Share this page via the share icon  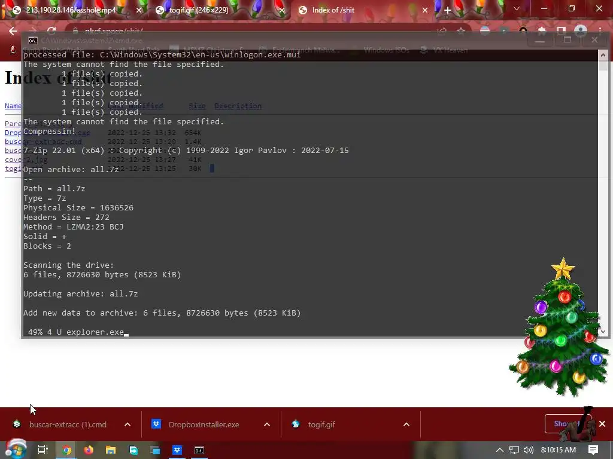(442, 31)
